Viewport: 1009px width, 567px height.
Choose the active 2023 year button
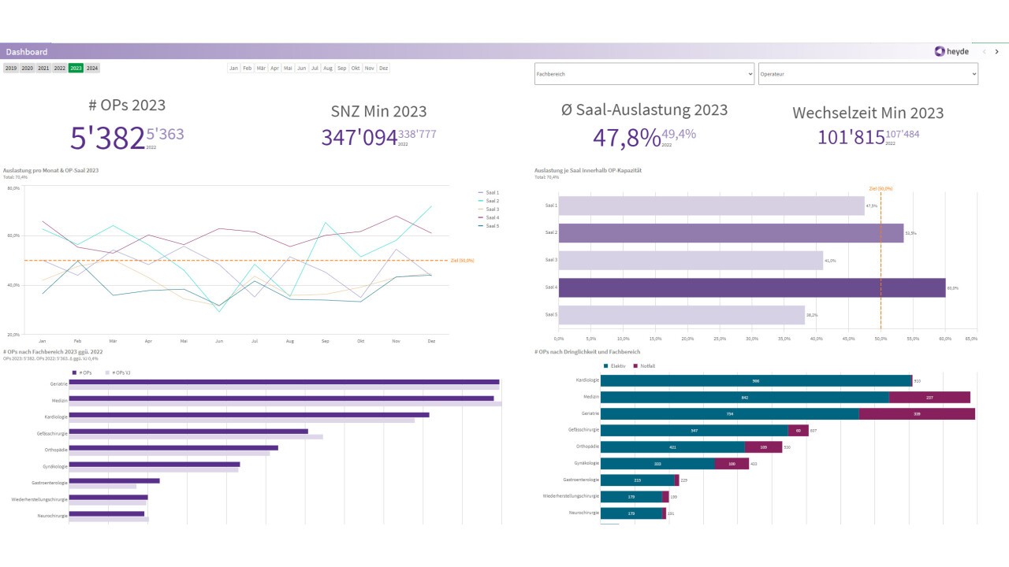[76, 69]
